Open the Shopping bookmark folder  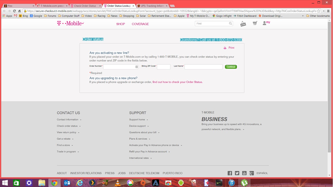(x=127, y=16)
